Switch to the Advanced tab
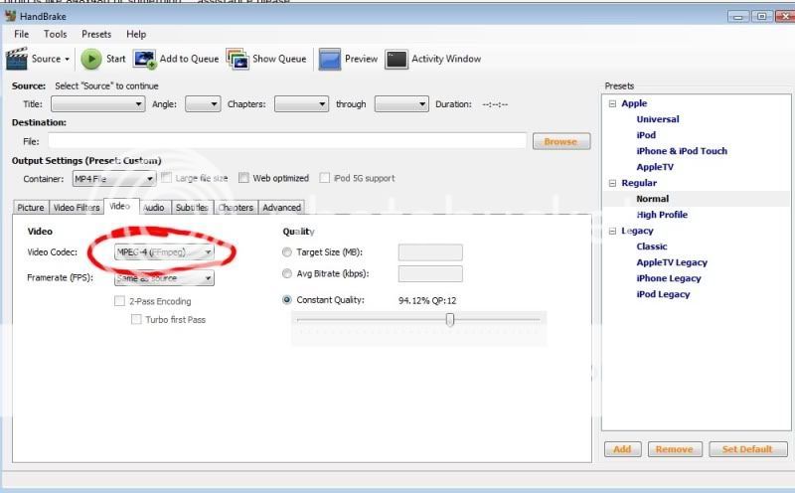 coord(282,208)
